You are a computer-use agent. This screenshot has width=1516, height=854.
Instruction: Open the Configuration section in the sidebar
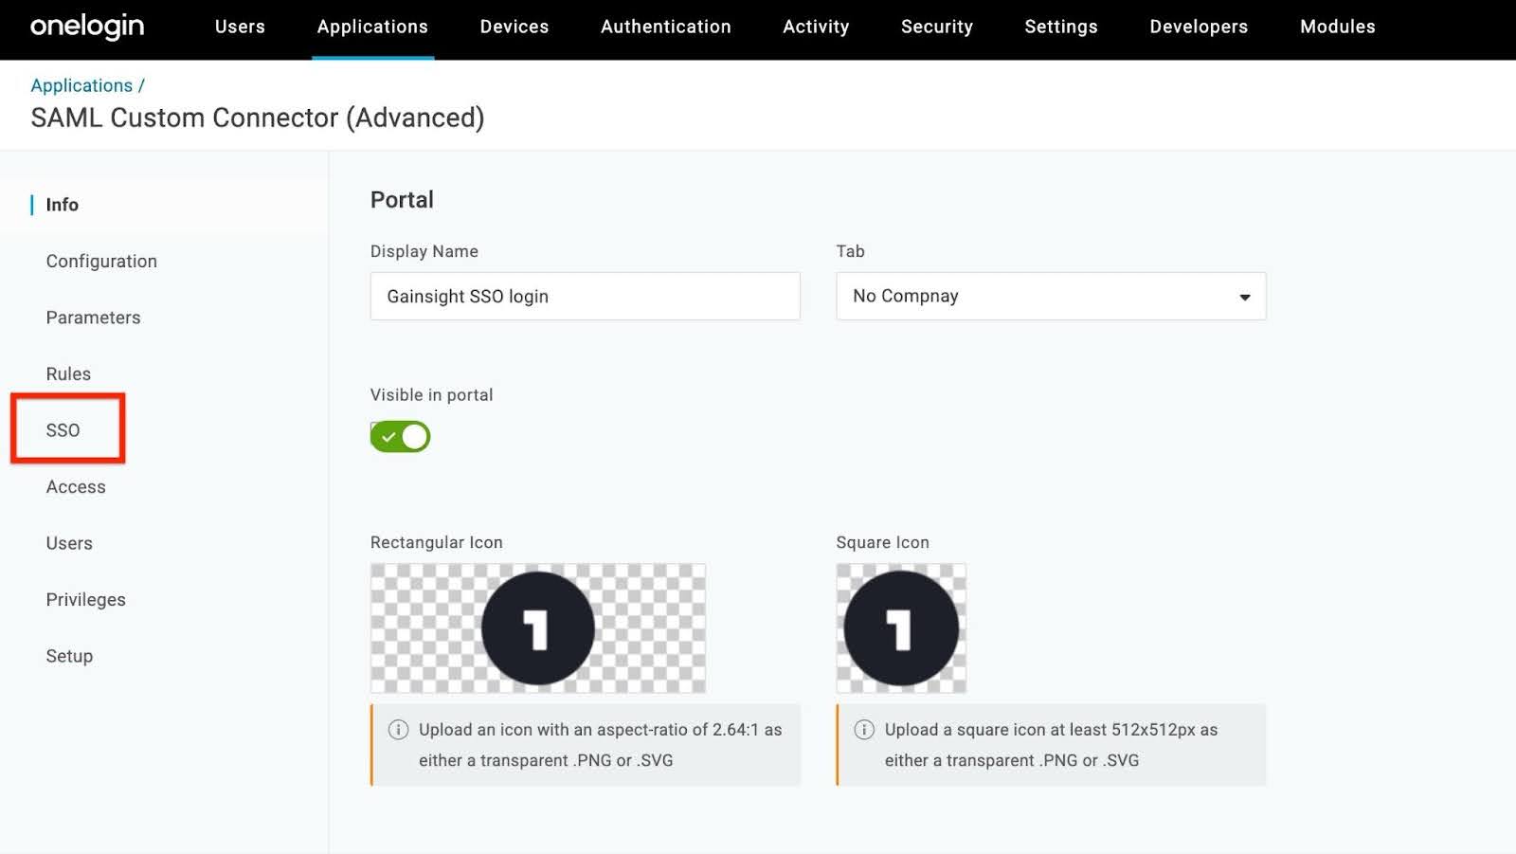pos(100,261)
